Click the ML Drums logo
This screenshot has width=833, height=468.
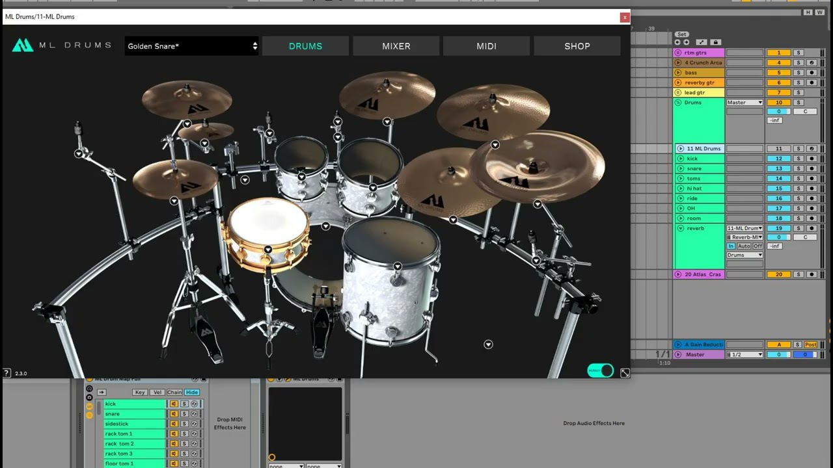61,45
